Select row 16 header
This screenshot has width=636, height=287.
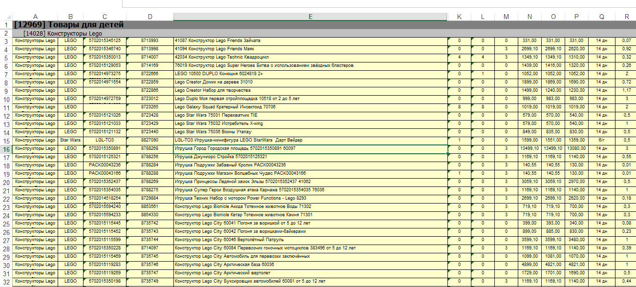(6, 149)
